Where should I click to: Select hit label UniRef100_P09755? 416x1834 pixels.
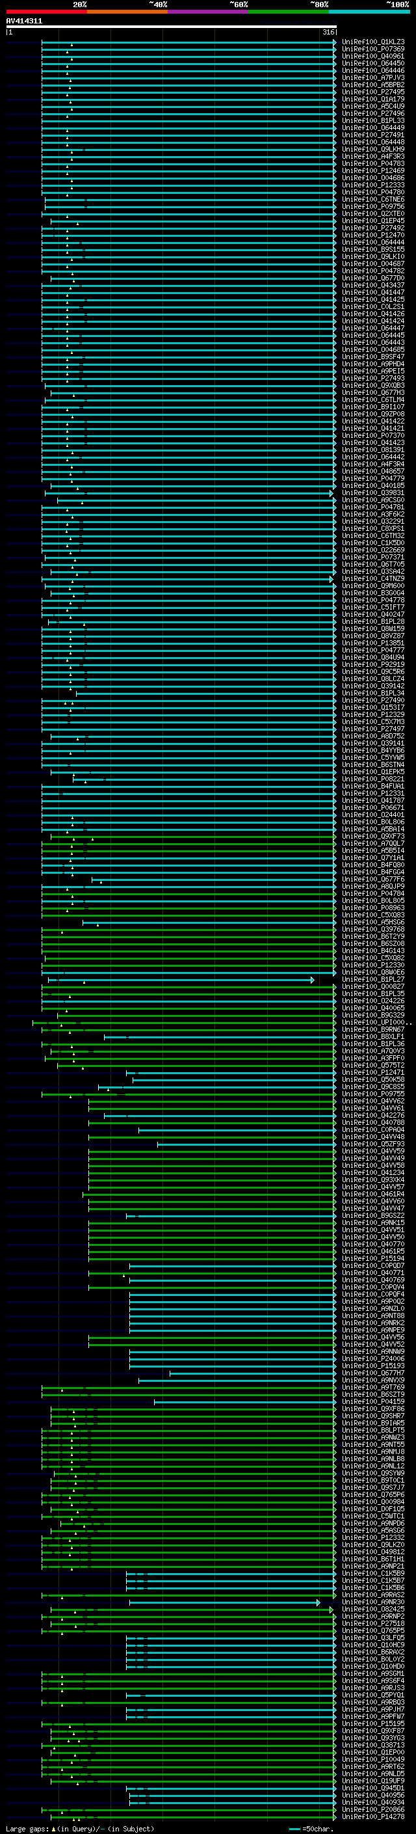tap(373, 1094)
